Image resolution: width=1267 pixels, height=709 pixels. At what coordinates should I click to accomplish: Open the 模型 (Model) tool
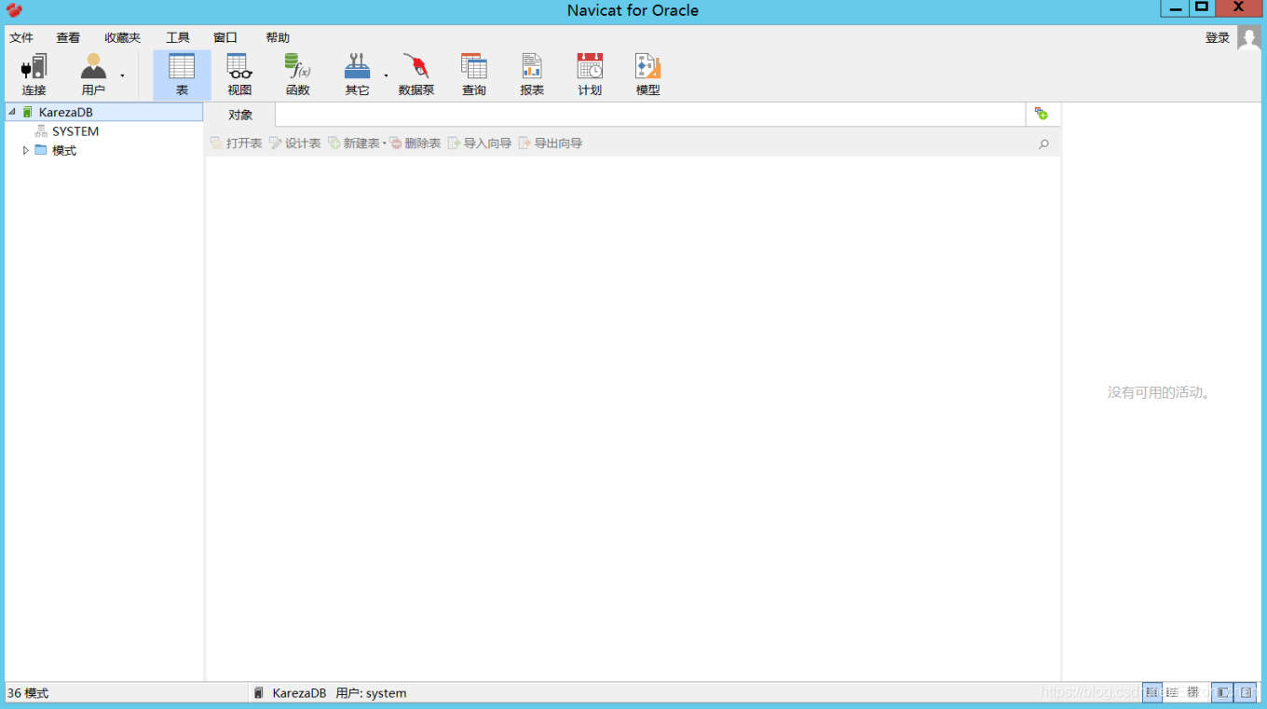tap(647, 75)
